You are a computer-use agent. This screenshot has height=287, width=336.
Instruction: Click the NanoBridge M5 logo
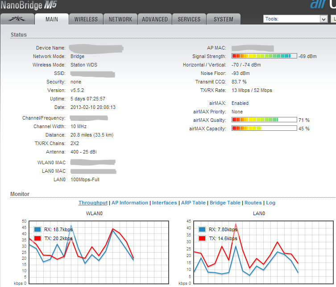tap(29, 5)
